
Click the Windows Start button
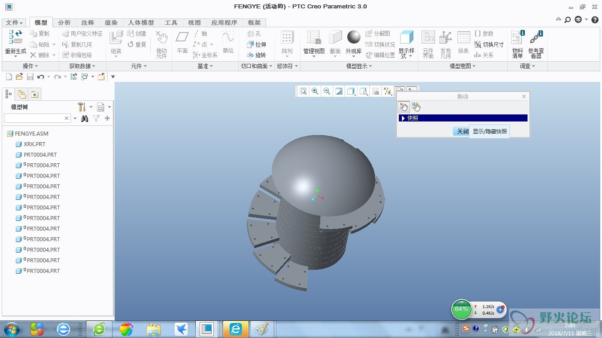pos(11,329)
